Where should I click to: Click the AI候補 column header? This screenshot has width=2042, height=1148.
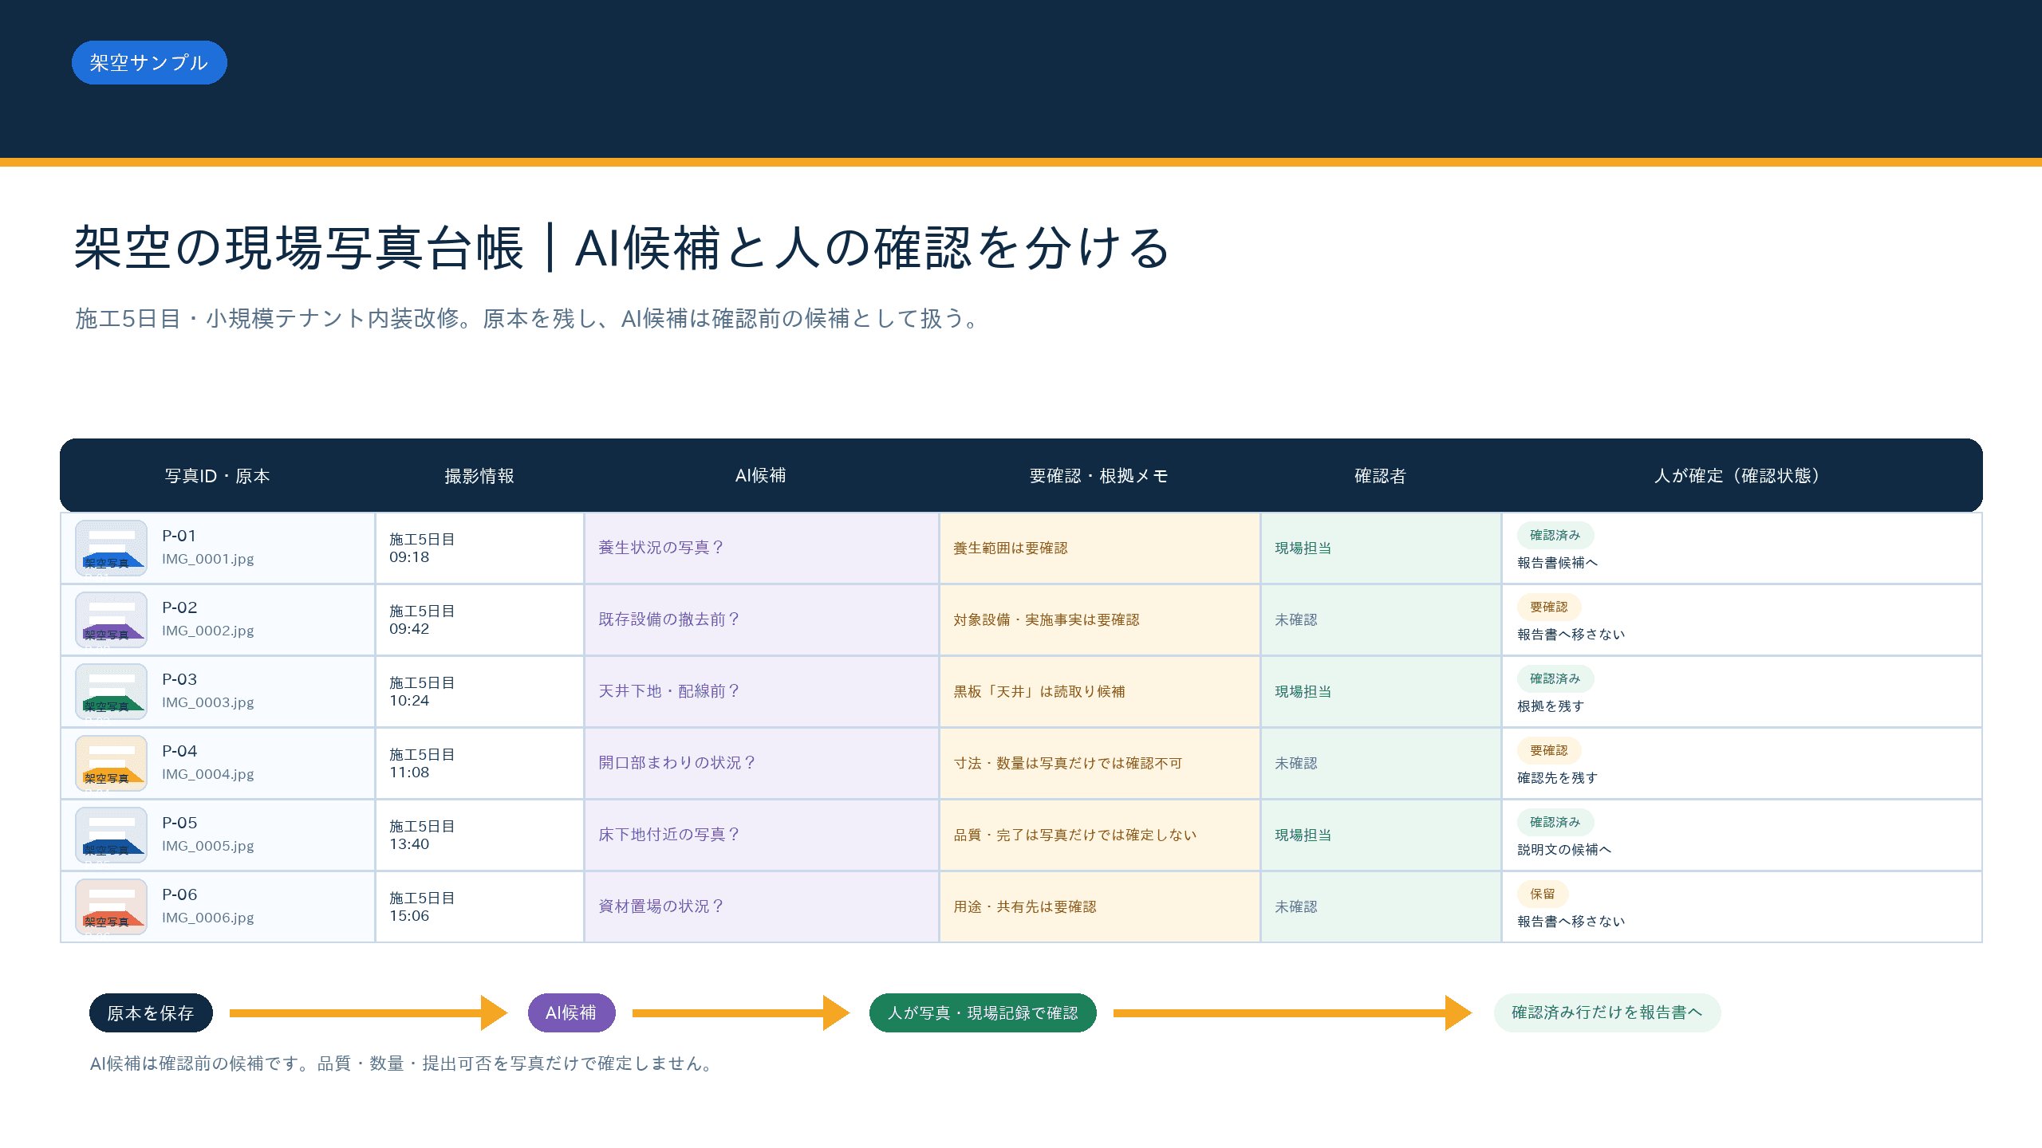point(761,476)
